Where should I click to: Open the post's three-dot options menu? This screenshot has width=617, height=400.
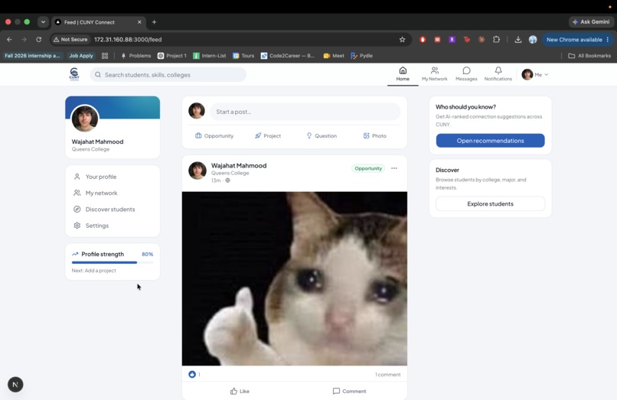click(394, 168)
